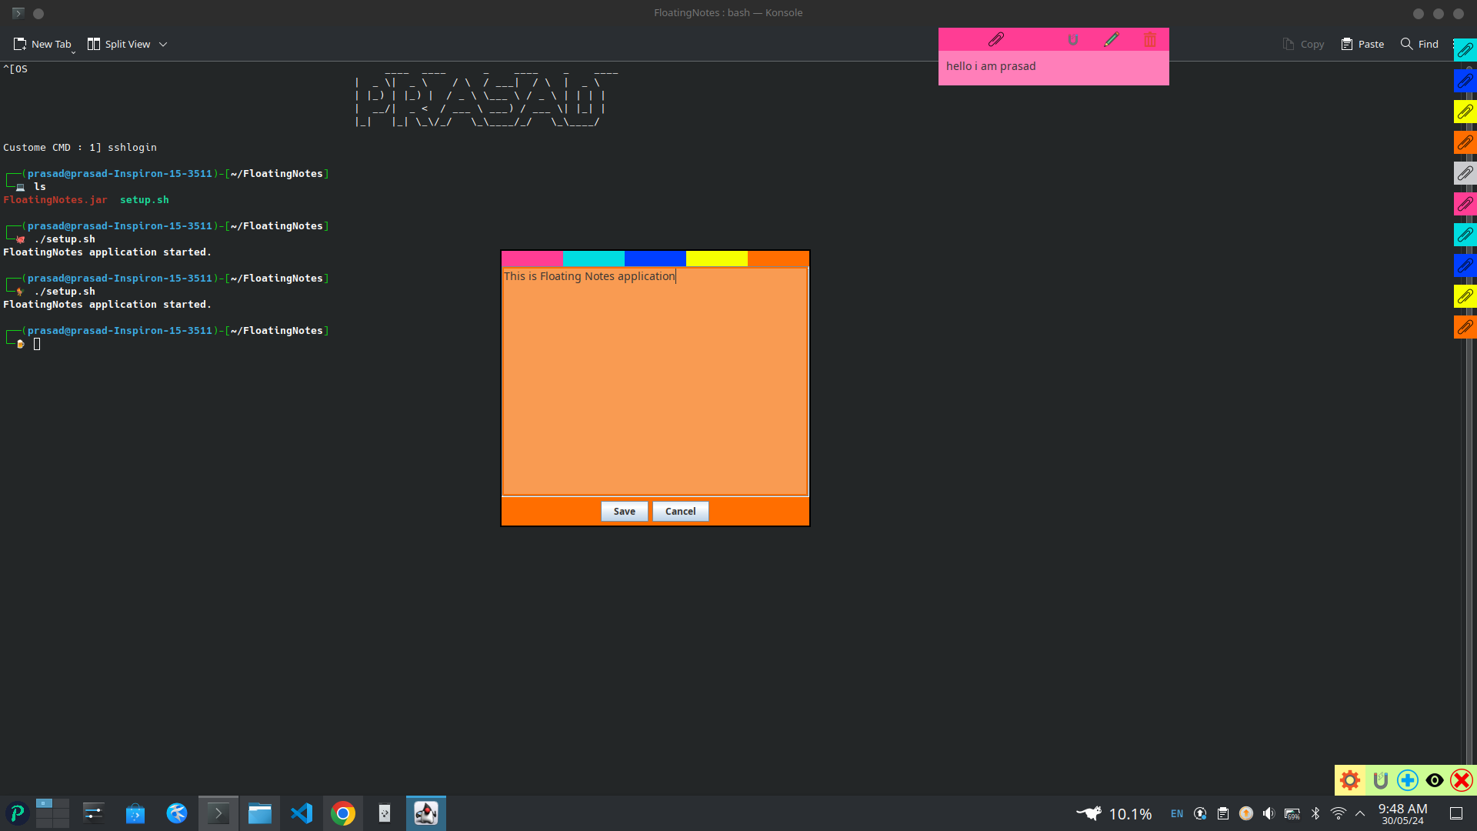Open FloatingNotes settings gear icon
Screen dimensions: 1477x831
(1350, 780)
